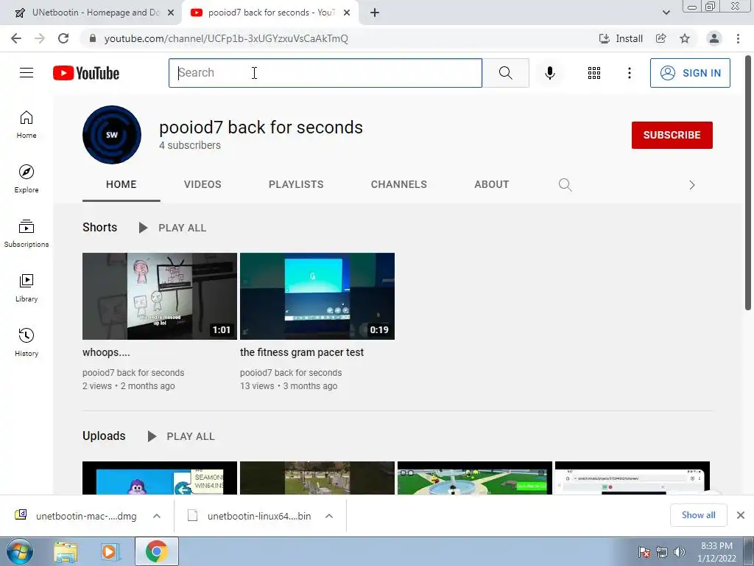Click the search magnifier button
754x566 pixels.
click(505, 73)
